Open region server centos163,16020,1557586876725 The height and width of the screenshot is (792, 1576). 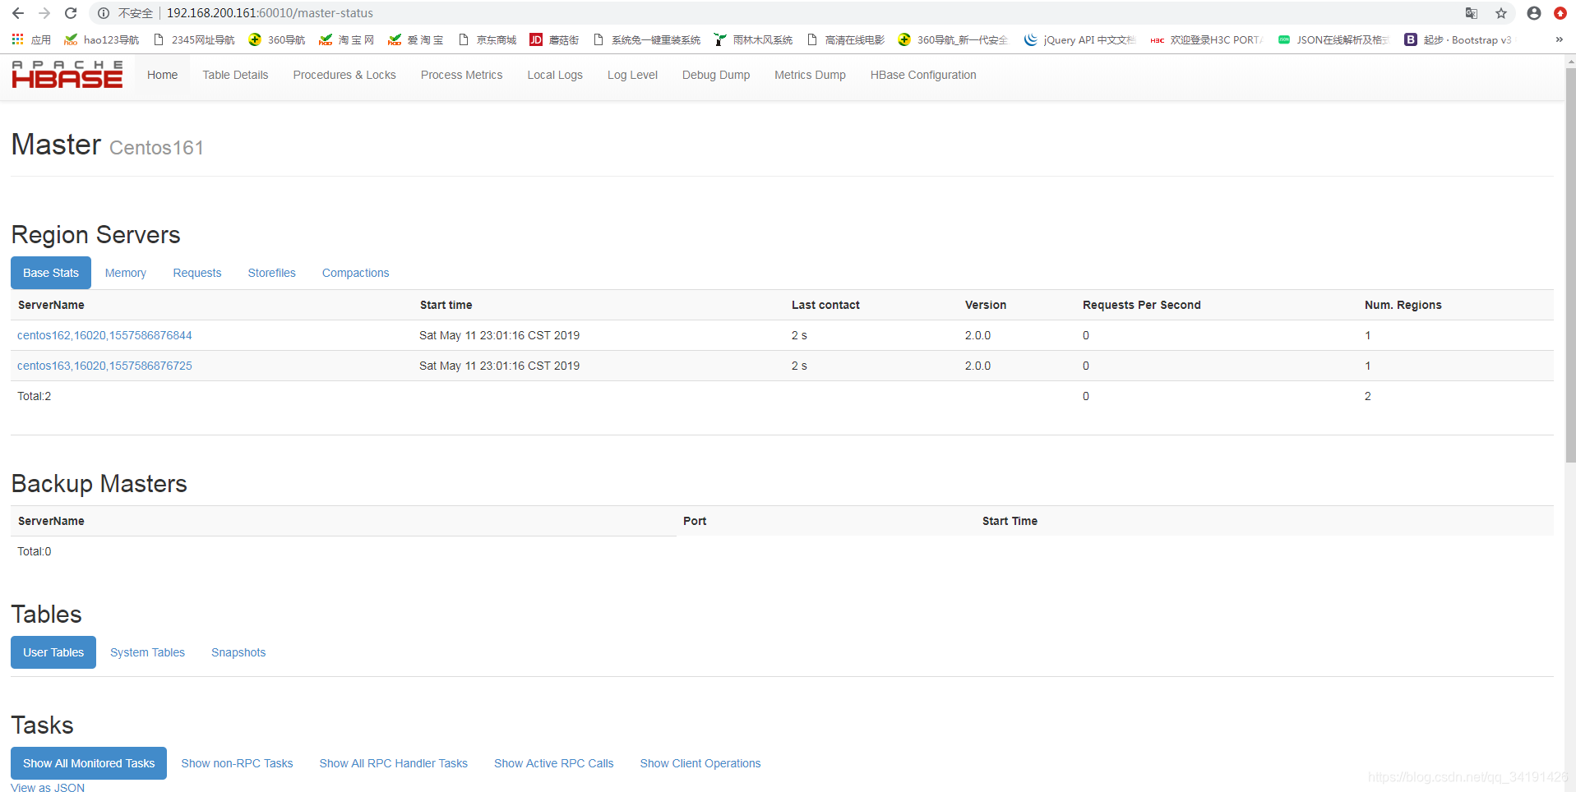point(104,366)
